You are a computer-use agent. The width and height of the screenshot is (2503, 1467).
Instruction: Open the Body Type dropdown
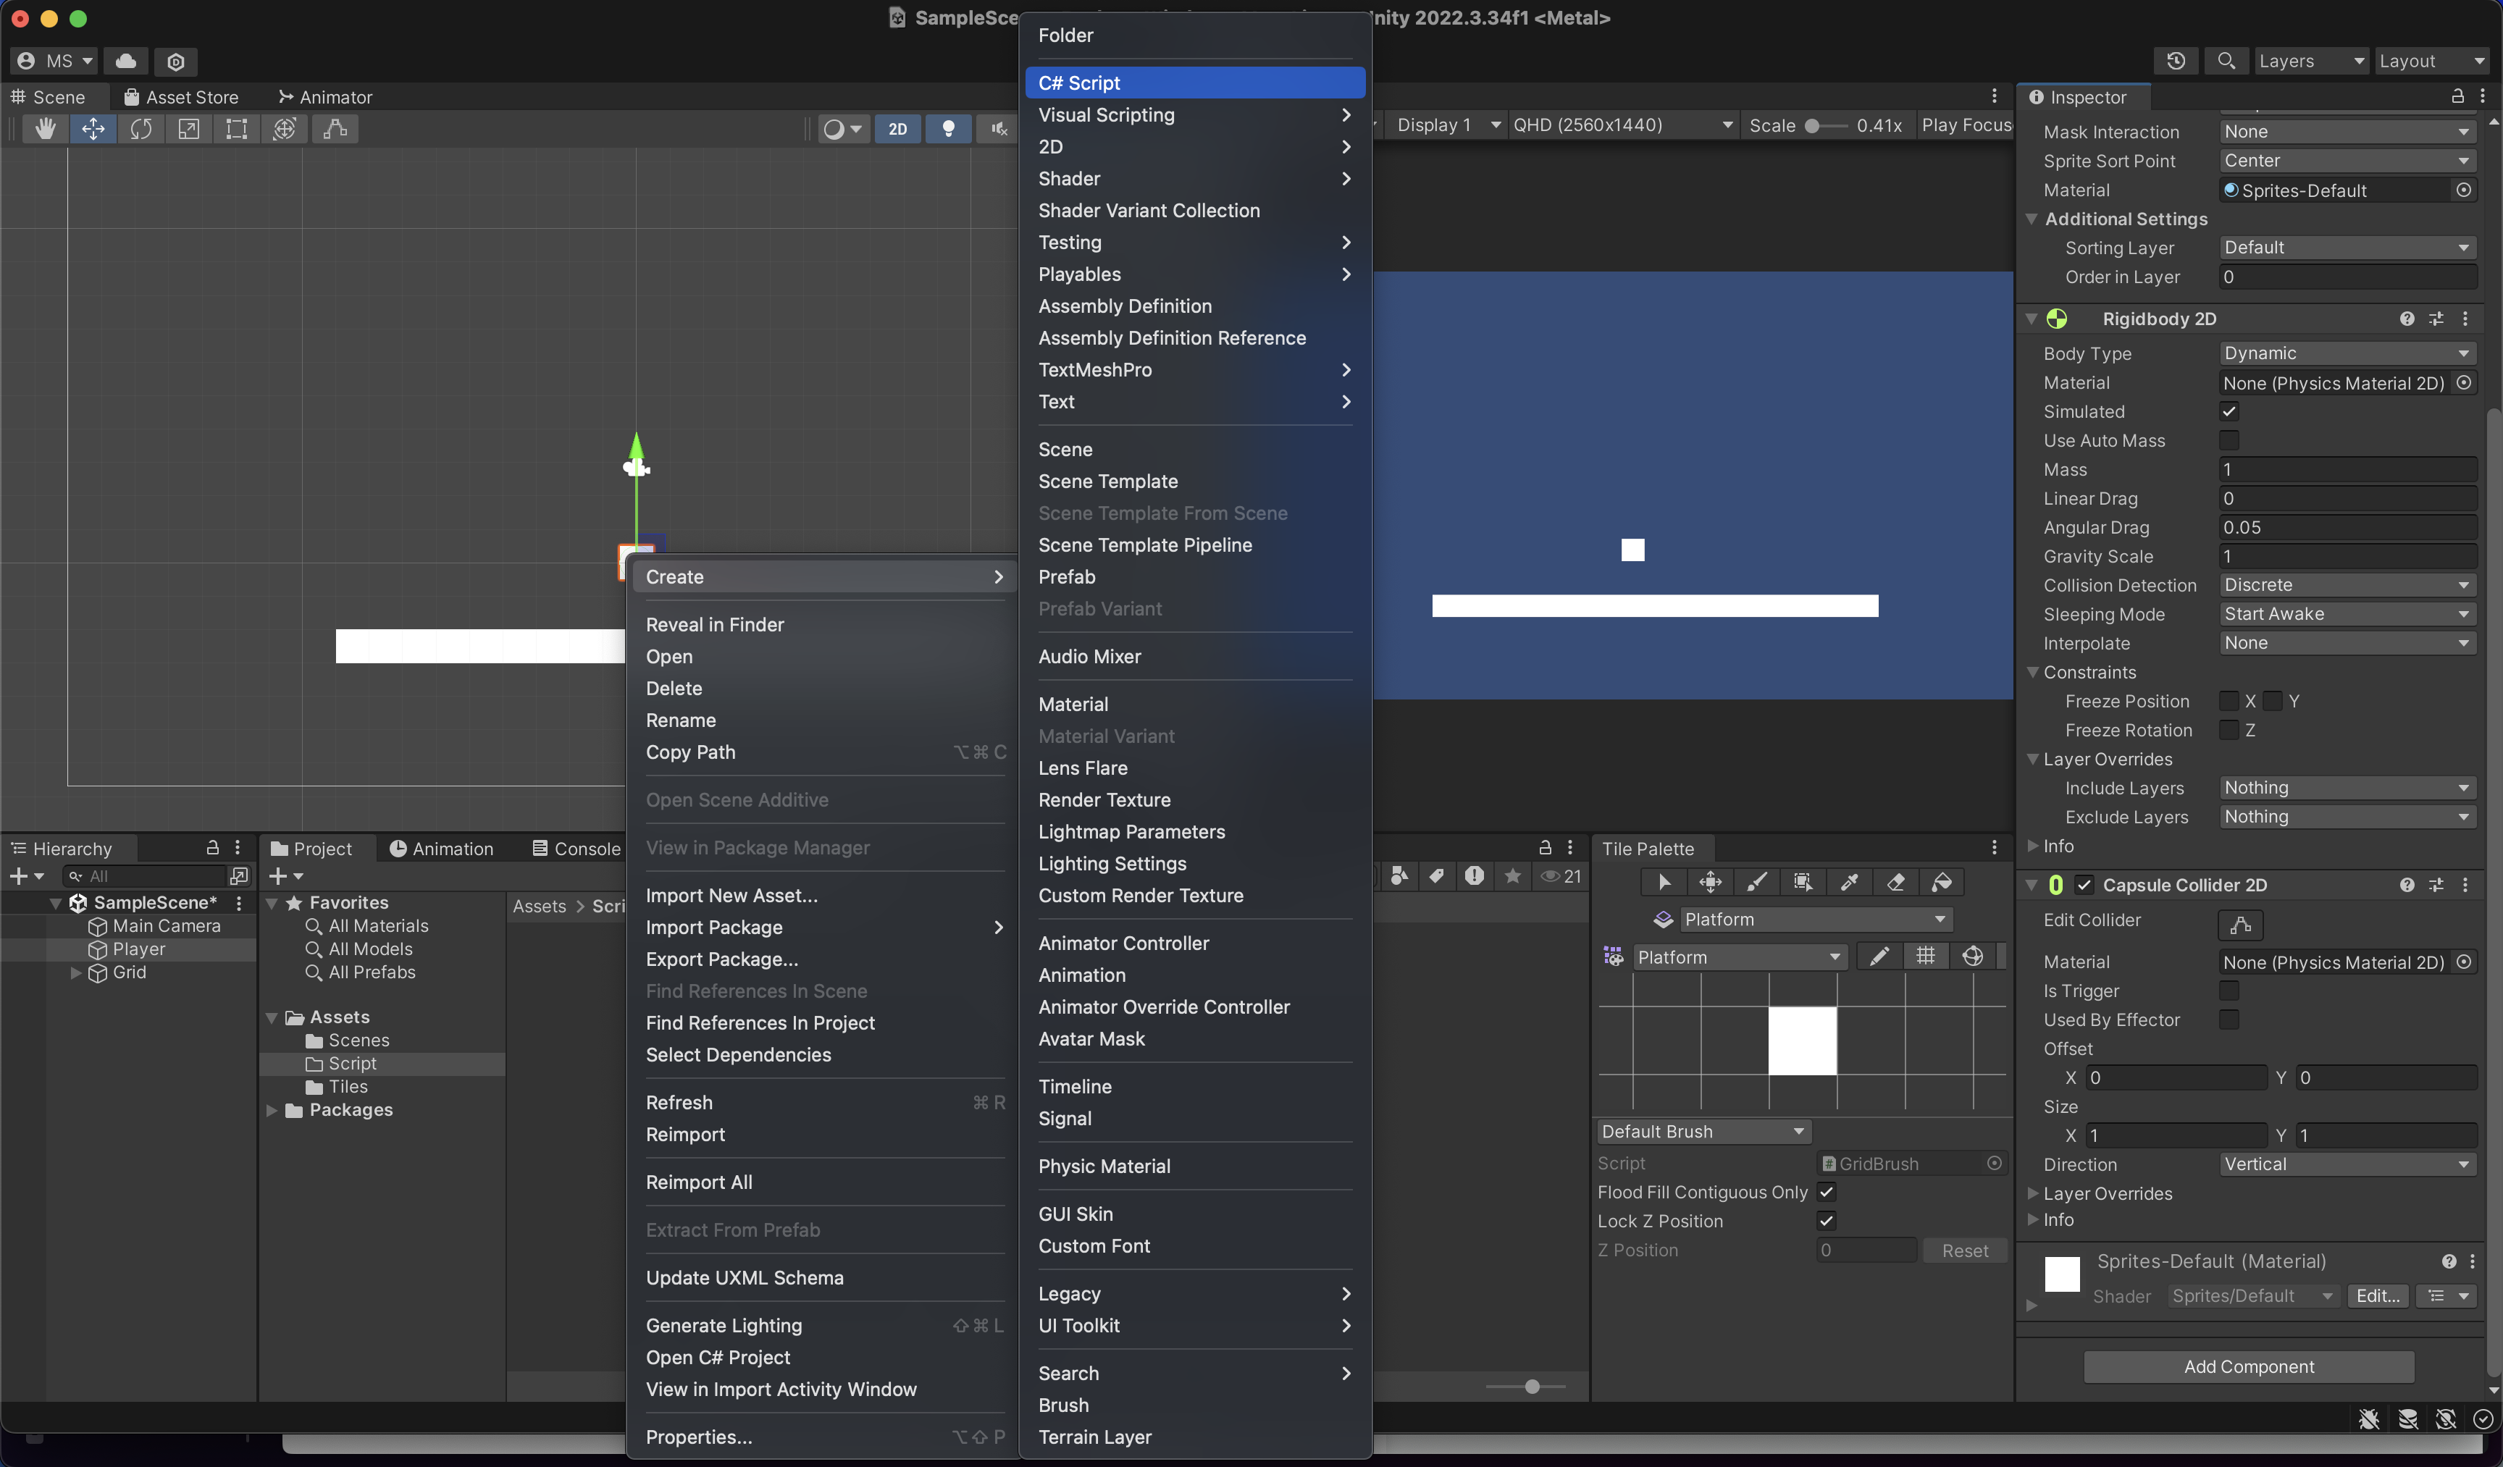[2346, 353]
